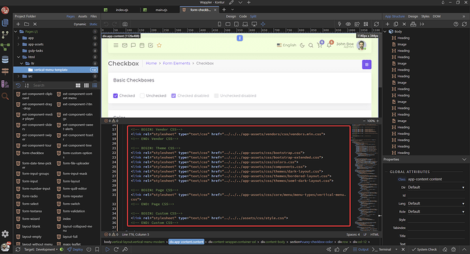470x254 pixels.
Task: Open the settings gear in sidebar
Action: click(x=5, y=234)
